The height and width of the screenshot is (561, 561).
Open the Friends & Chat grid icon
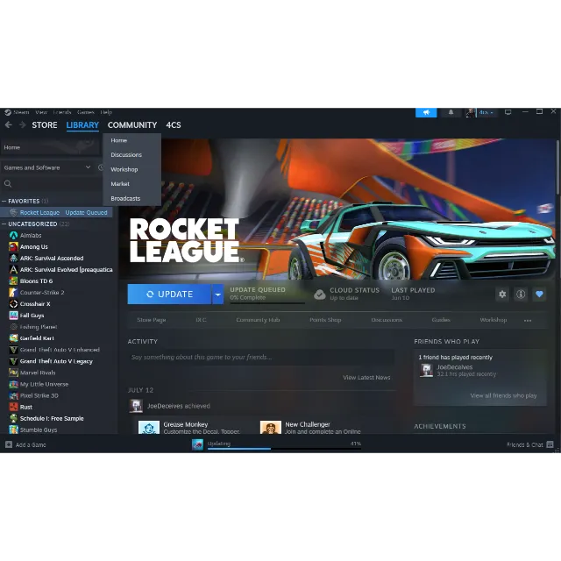tap(550, 444)
